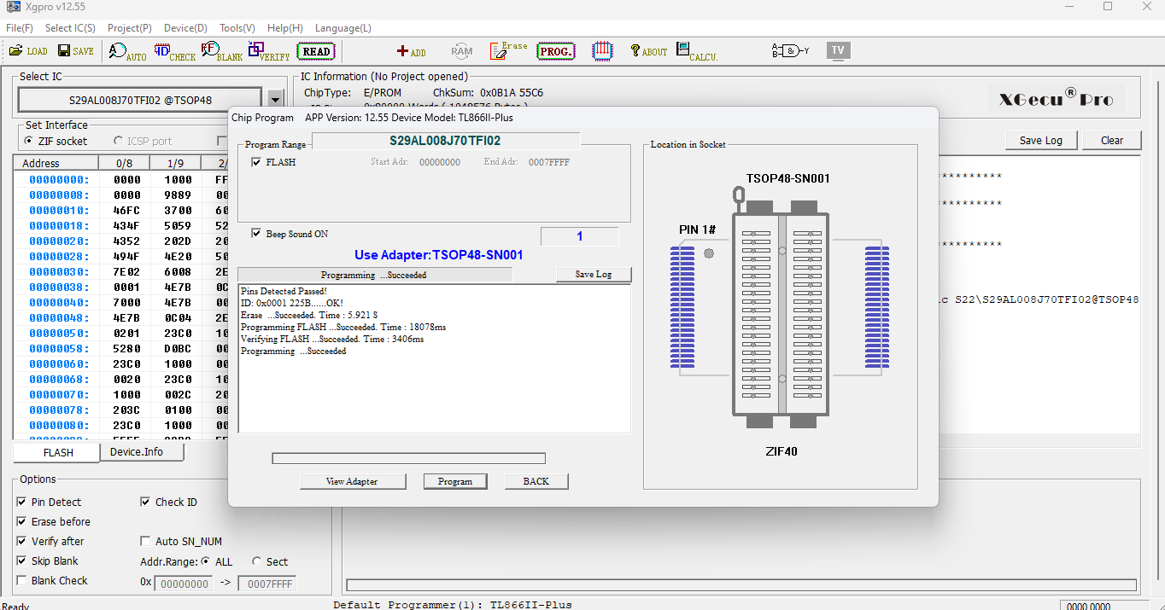
Task: Switch to the Device.Info tab
Action: click(x=142, y=452)
